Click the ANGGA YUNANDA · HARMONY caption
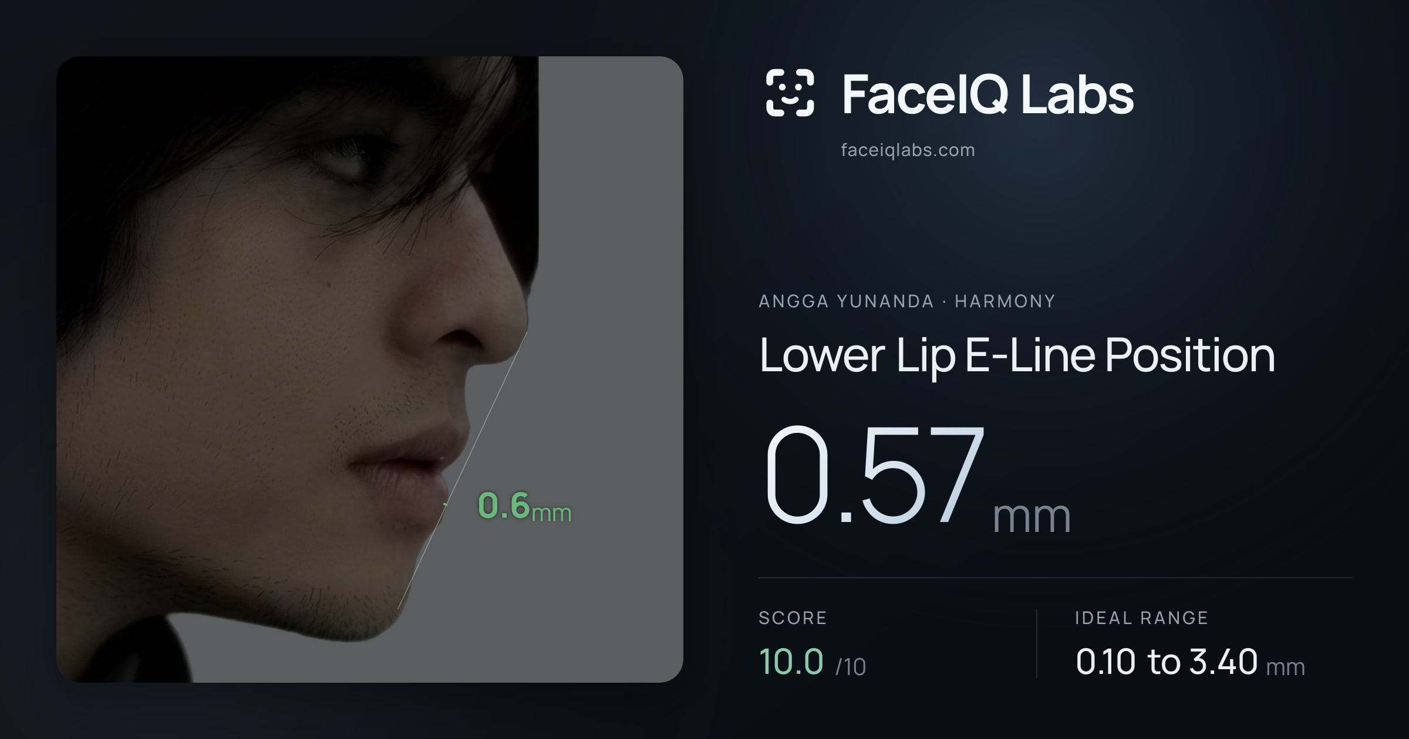Screen dimensions: 1409x739 [x=907, y=301]
